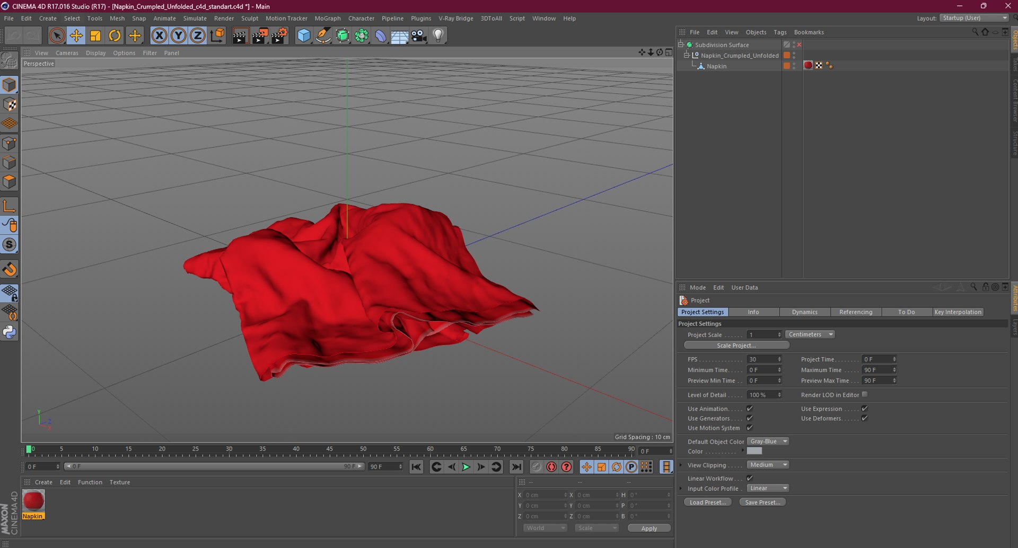Open the Layout Startup dropdown
The height and width of the screenshot is (548, 1018).
(x=974, y=18)
